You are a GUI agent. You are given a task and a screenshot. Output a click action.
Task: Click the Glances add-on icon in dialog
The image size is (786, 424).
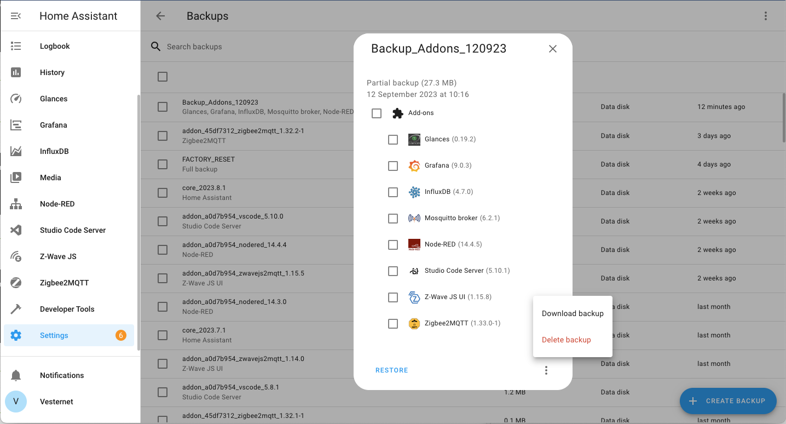(414, 140)
